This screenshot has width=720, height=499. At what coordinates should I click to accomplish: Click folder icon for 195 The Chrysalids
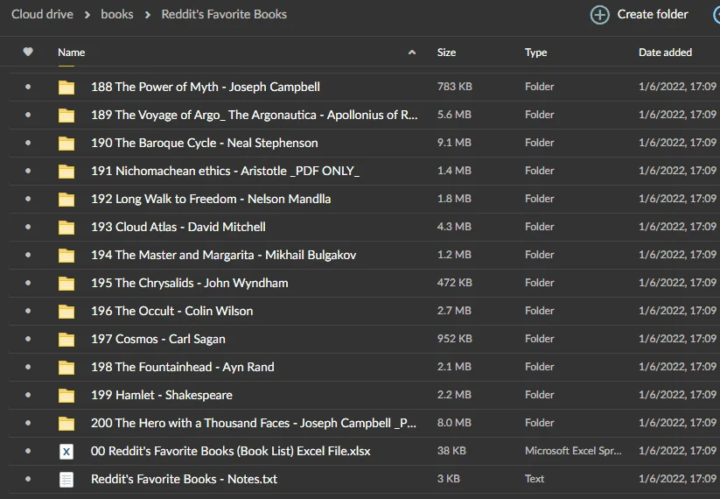(x=66, y=283)
